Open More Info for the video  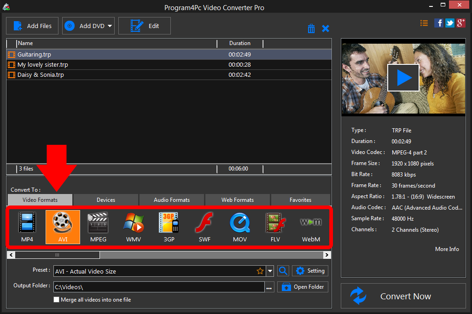[x=447, y=249]
